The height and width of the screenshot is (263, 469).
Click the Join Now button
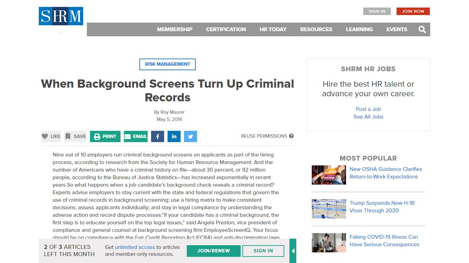pyautogui.click(x=413, y=11)
